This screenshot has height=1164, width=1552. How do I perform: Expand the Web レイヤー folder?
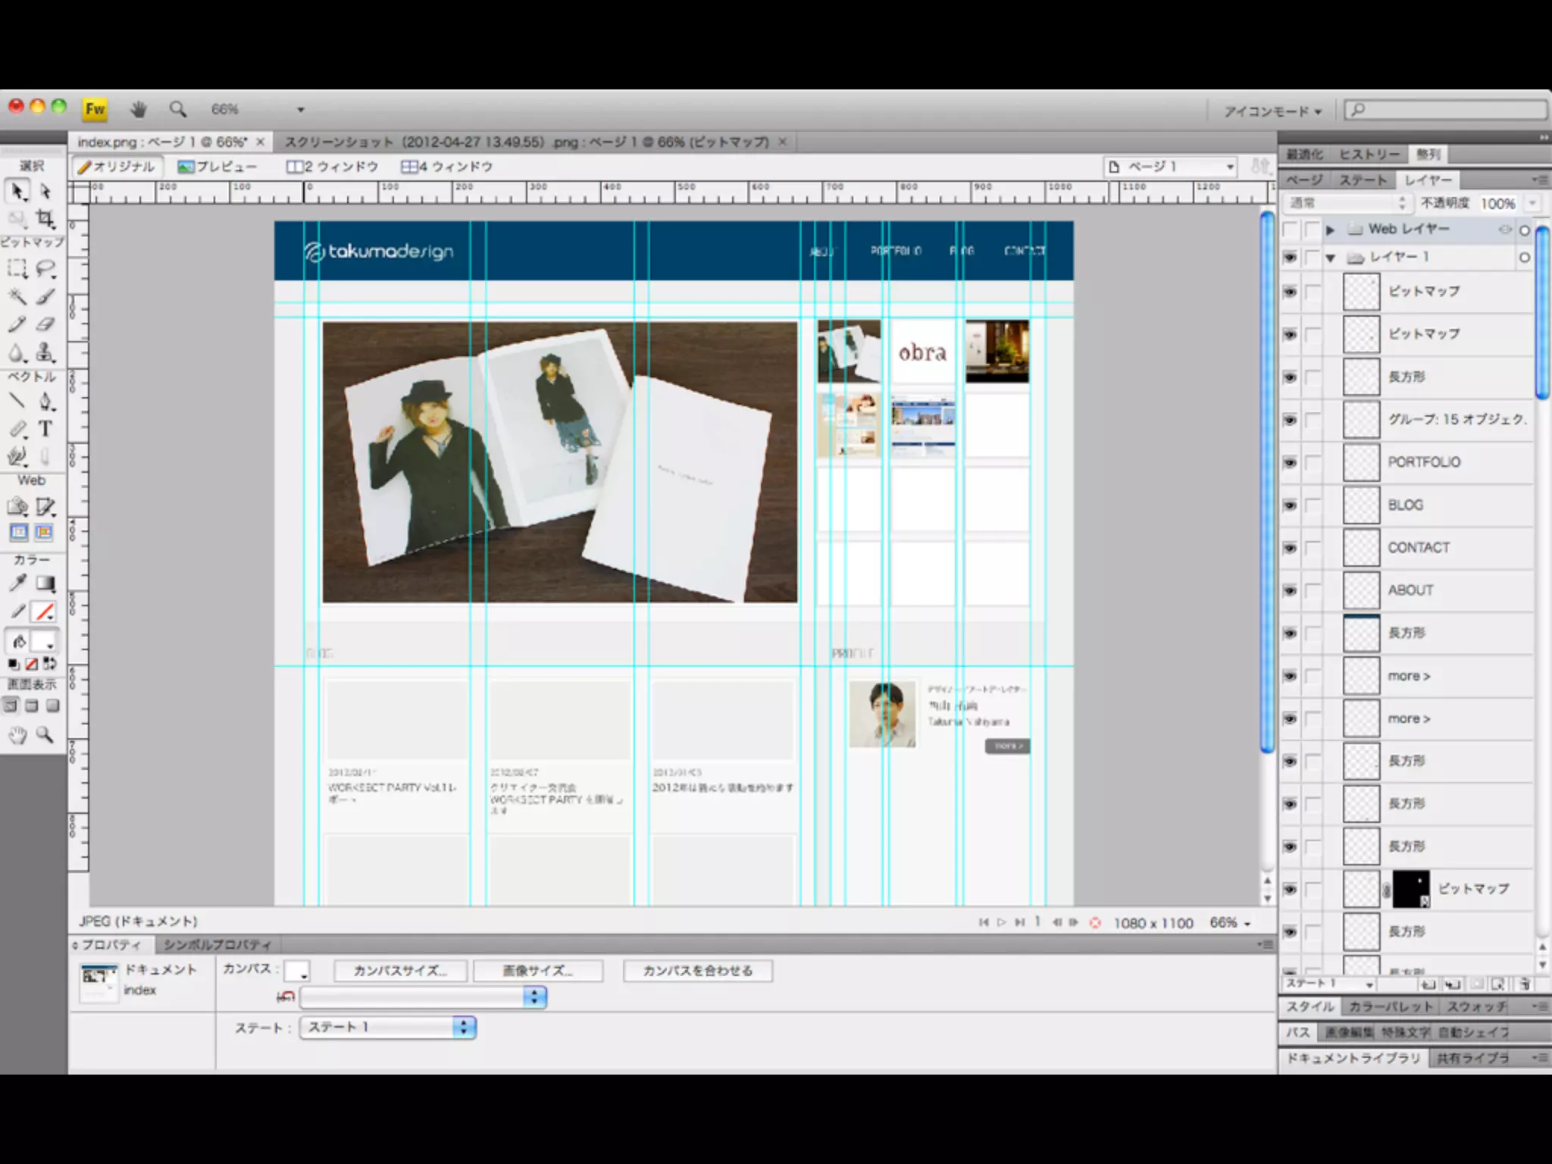[x=1331, y=230]
